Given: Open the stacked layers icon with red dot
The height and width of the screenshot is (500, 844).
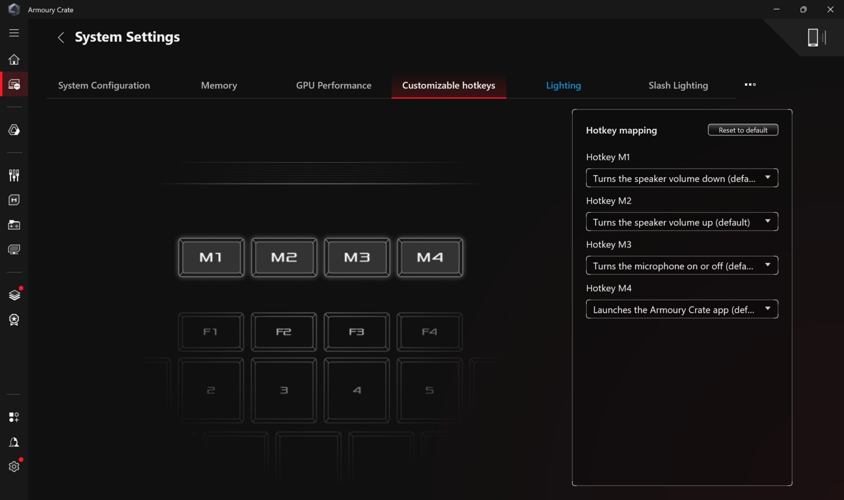Looking at the screenshot, I should [15, 295].
